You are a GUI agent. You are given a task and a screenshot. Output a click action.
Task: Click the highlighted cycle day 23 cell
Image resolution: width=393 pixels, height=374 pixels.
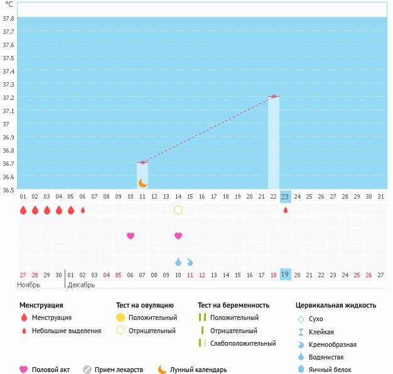pyautogui.click(x=286, y=197)
